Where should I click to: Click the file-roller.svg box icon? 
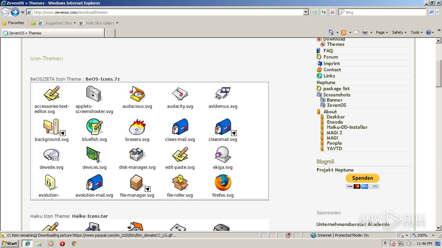pyautogui.click(x=180, y=183)
